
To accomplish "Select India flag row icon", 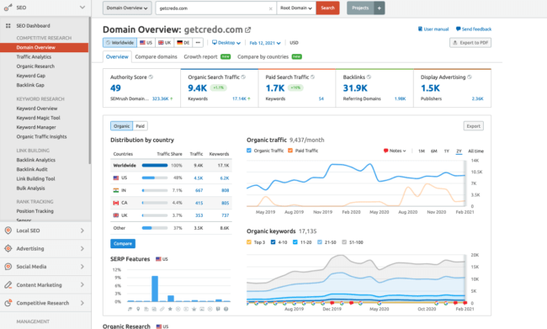I will click(116, 190).
